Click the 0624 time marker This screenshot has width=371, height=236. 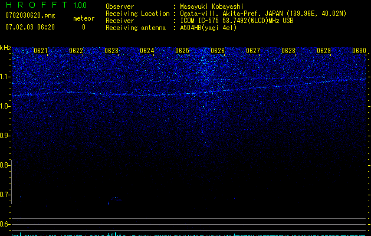click(x=147, y=51)
